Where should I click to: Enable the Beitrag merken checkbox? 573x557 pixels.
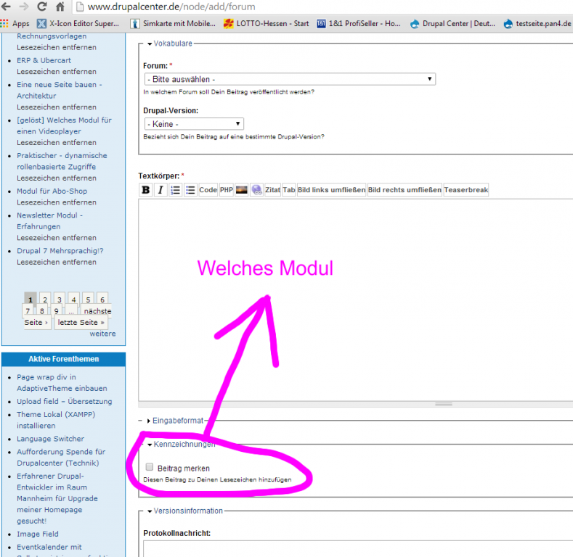click(x=150, y=468)
